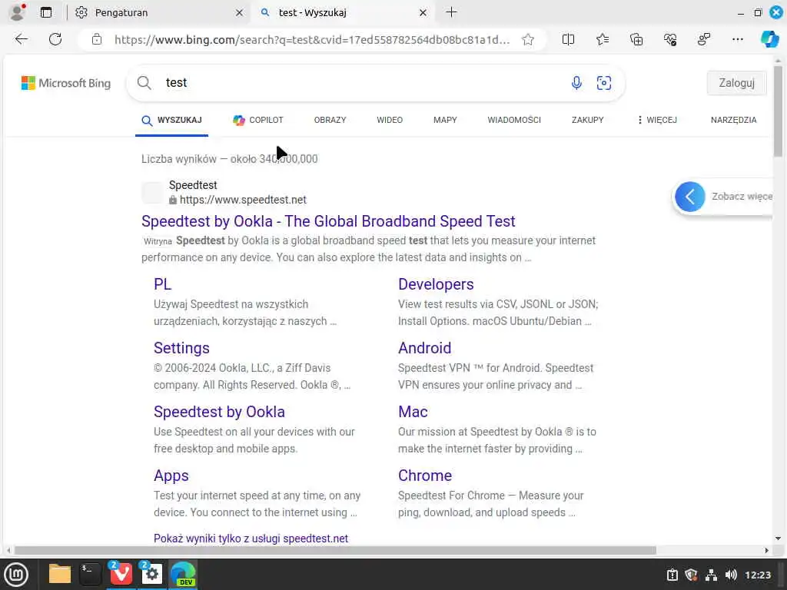The height and width of the screenshot is (590, 787).
Task: Open the tab actions menu icon
Action: 46,12
